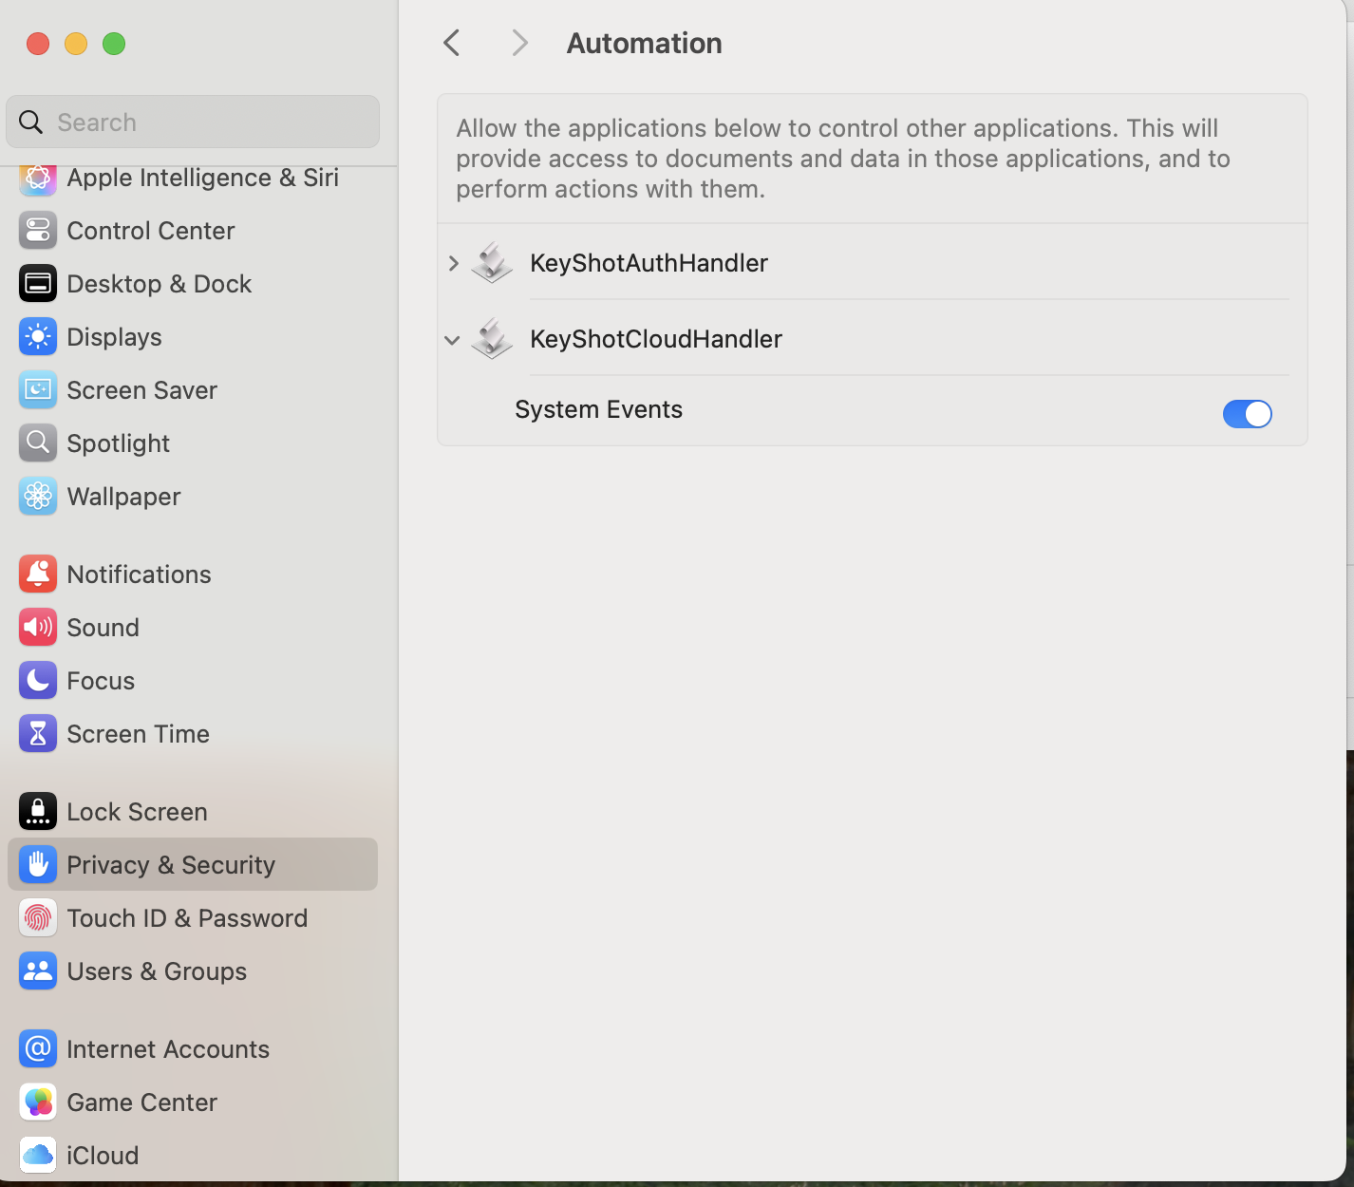The height and width of the screenshot is (1187, 1354).
Task: Click the Game Center icon
Action: [38, 1102]
